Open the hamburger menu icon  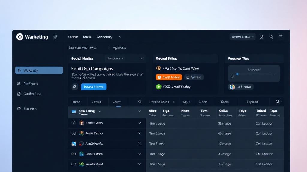coord(281,37)
